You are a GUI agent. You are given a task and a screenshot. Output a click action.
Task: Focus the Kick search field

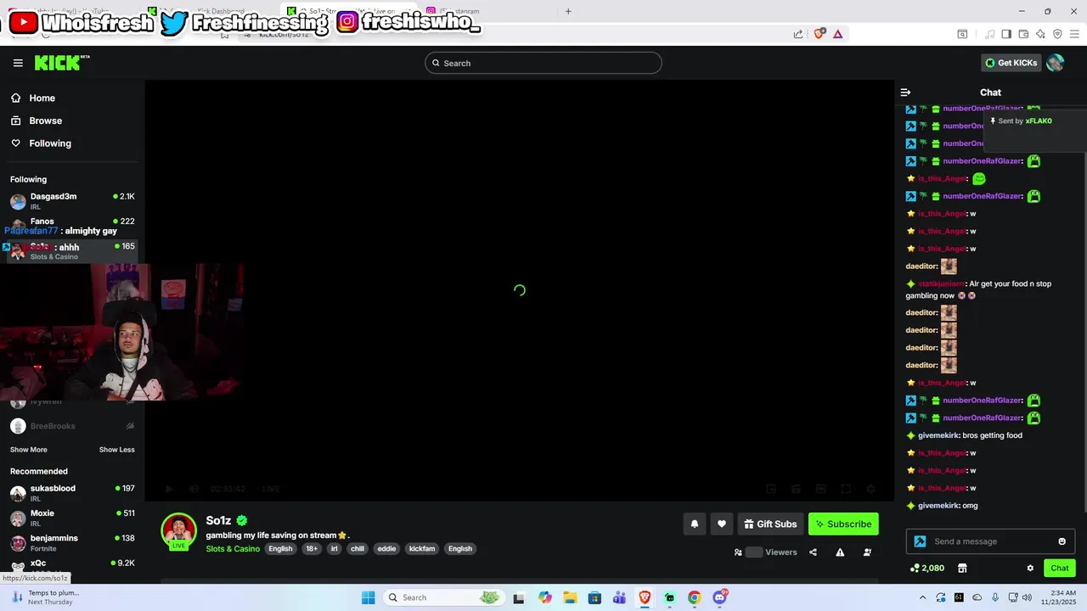[x=543, y=63]
